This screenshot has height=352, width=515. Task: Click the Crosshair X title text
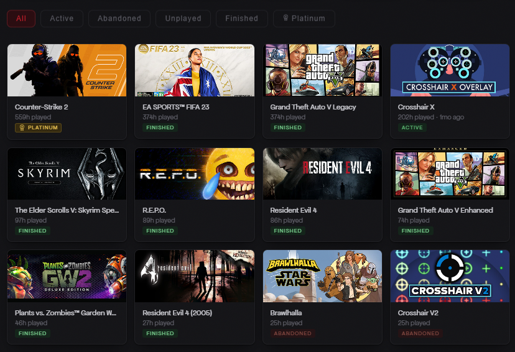click(x=416, y=107)
